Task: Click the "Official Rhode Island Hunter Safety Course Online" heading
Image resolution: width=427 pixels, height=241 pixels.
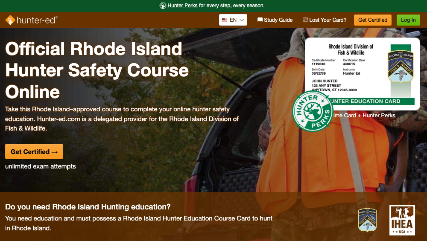Action: (97, 70)
